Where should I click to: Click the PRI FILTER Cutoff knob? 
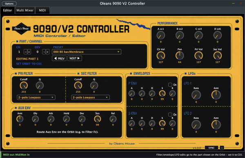[x=24, y=85]
